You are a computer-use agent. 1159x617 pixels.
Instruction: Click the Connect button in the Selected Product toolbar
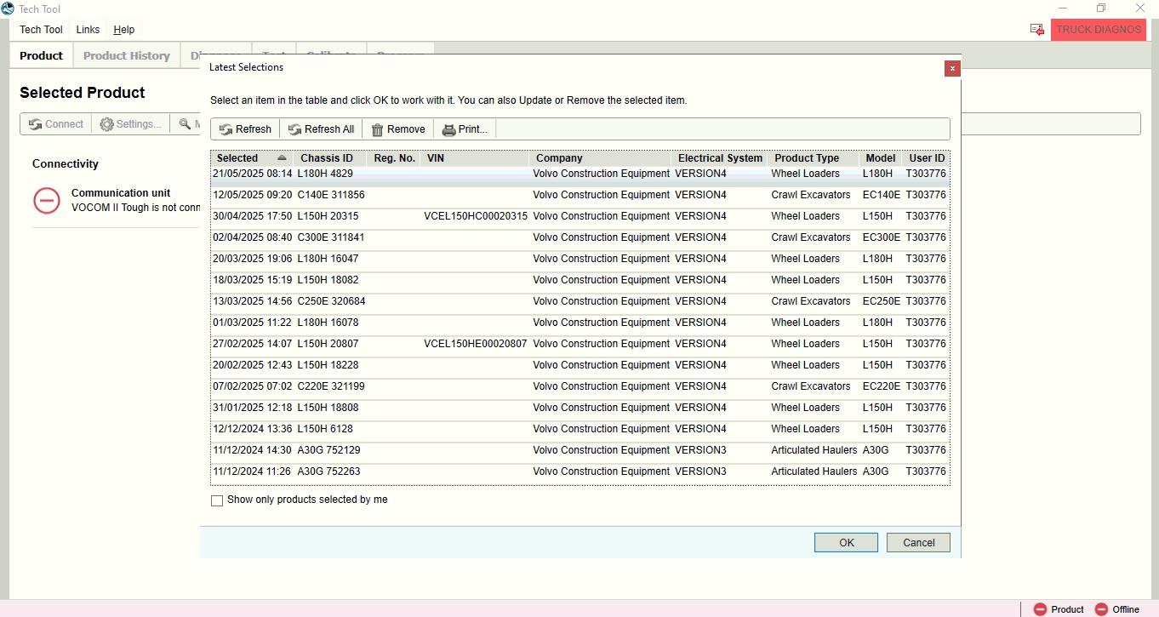(56, 124)
